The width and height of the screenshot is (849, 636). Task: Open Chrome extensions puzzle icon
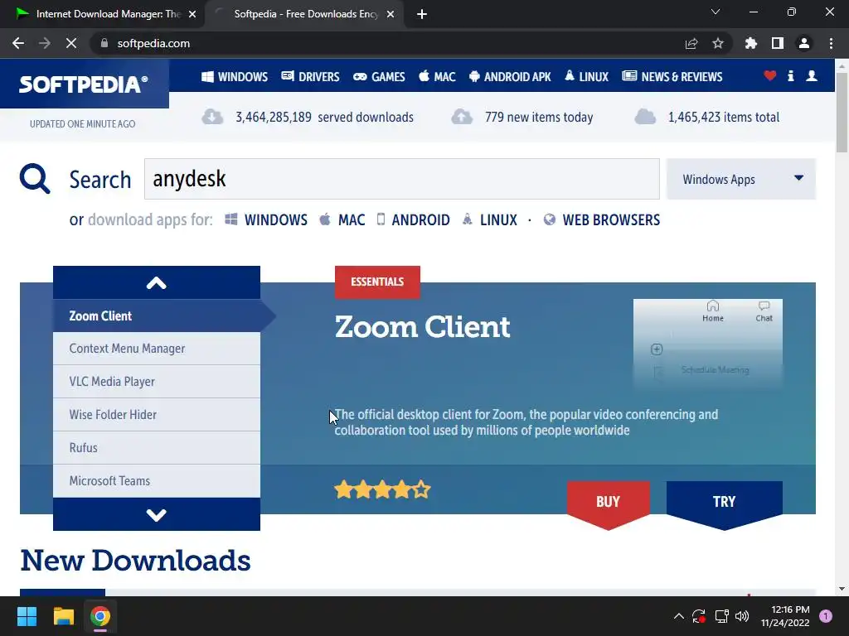pos(751,43)
